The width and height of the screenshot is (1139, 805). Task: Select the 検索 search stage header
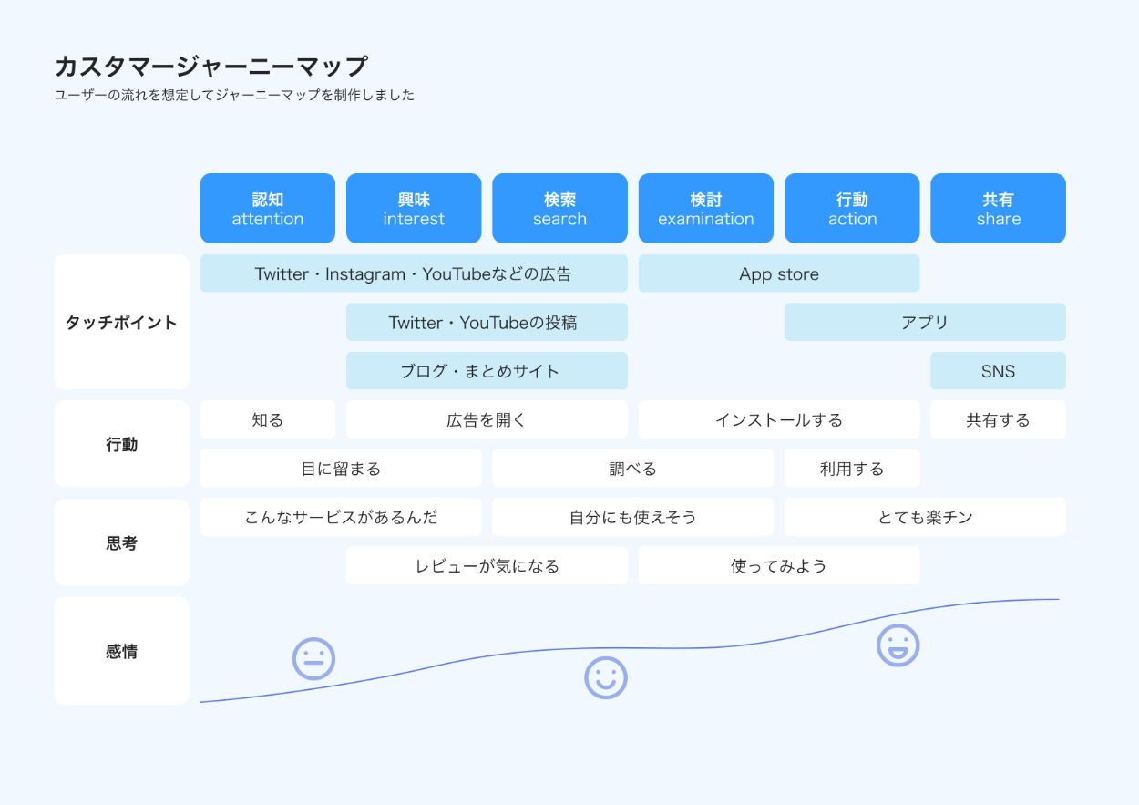tap(559, 209)
